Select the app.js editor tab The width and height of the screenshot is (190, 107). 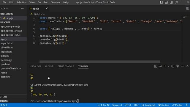(36, 9)
